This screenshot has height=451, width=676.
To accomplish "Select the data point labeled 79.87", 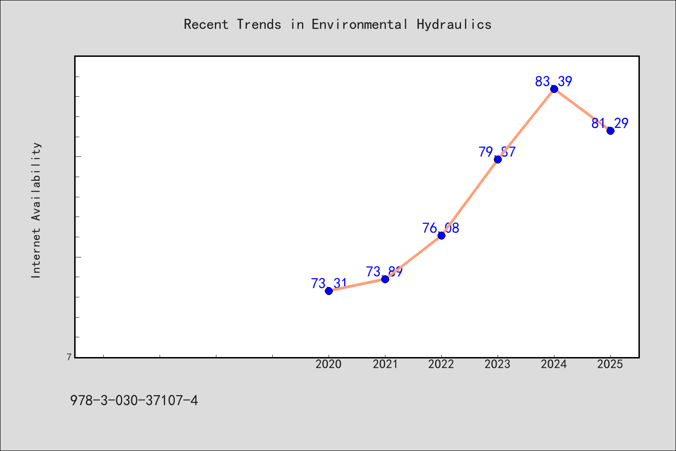I will coord(498,159).
